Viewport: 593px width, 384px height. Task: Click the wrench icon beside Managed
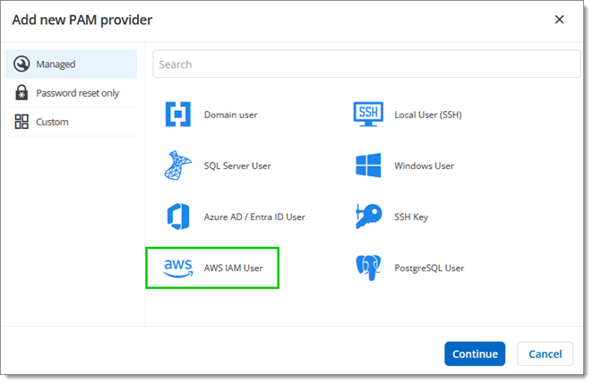(x=21, y=64)
